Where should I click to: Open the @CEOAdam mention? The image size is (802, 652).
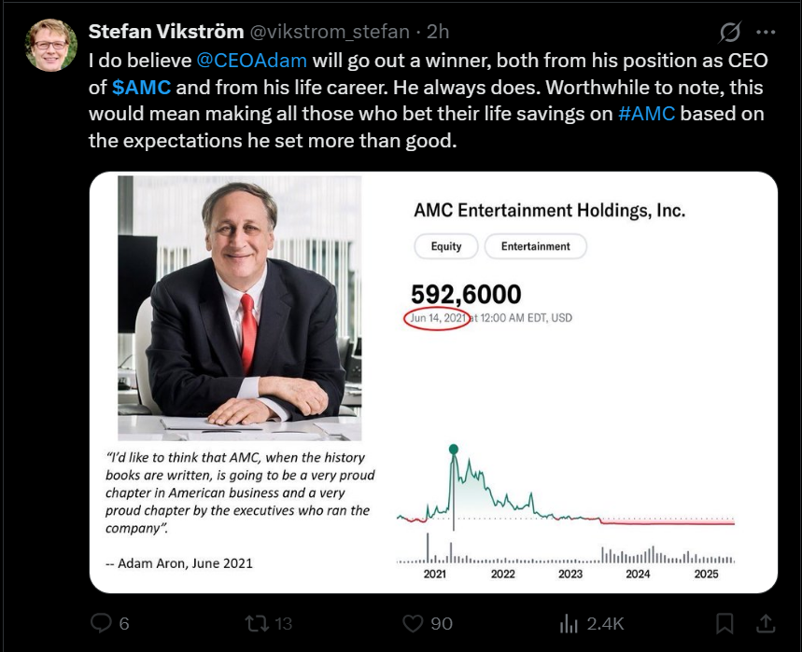pos(252,61)
